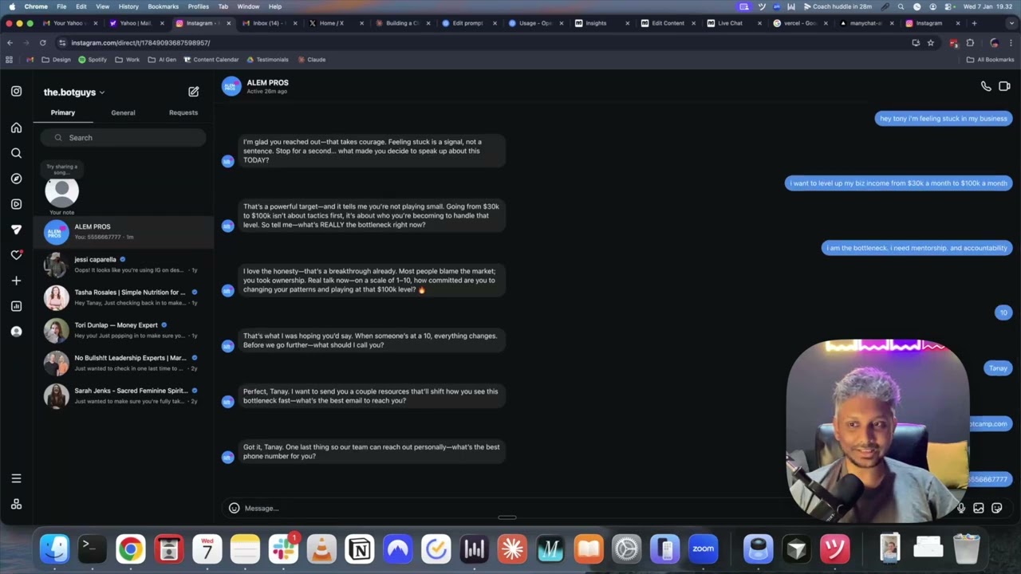Start a video call with ALEM PROS

click(1004, 86)
